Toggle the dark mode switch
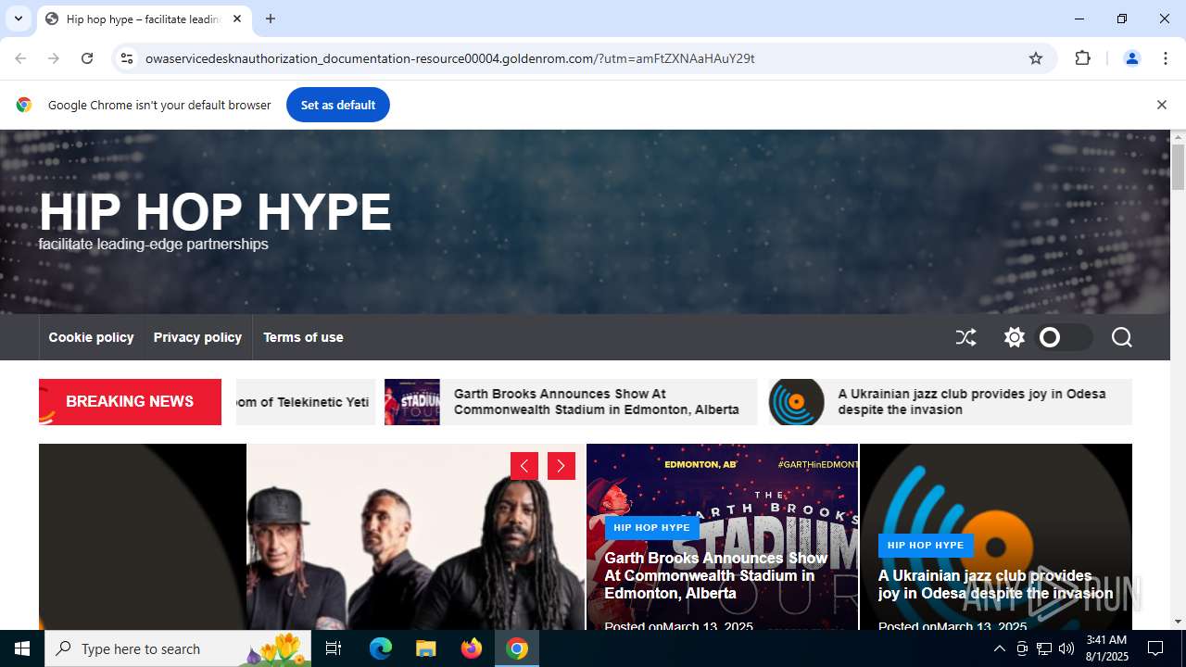Image resolution: width=1186 pixels, height=667 pixels. (1065, 337)
